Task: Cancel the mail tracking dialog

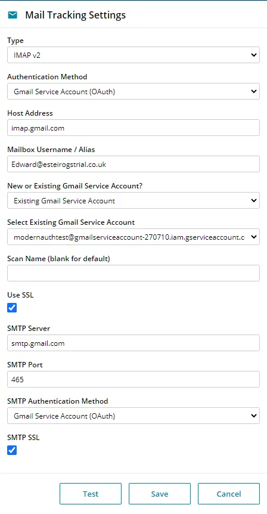Action: (x=229, y=494)
